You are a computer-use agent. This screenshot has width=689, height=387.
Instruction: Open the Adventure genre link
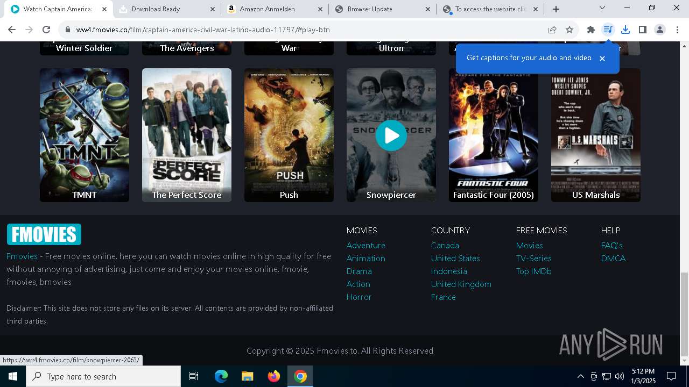coord(366,245)
